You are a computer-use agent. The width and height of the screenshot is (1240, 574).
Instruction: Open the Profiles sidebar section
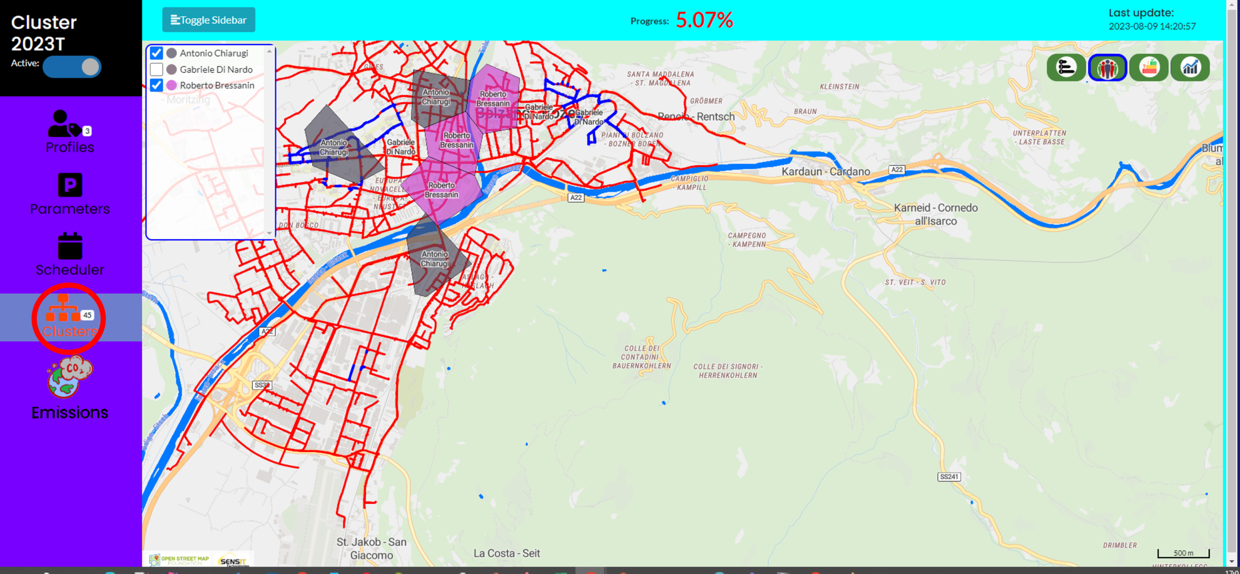(x=70, y=132)
